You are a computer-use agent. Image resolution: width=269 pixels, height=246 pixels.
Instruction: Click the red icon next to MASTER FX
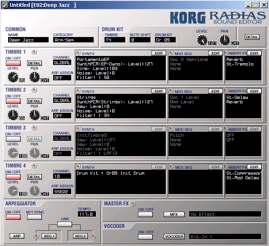coord(133,204)
